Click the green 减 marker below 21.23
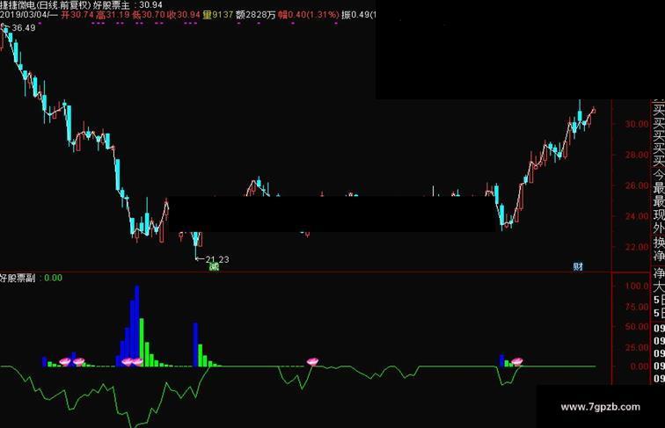The image size is (665, 428). pos(214,266)
